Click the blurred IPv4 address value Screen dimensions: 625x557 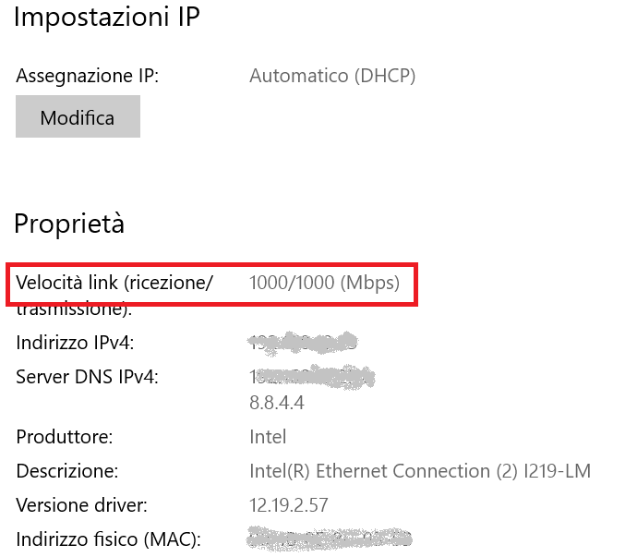click(x=303, y=343)
